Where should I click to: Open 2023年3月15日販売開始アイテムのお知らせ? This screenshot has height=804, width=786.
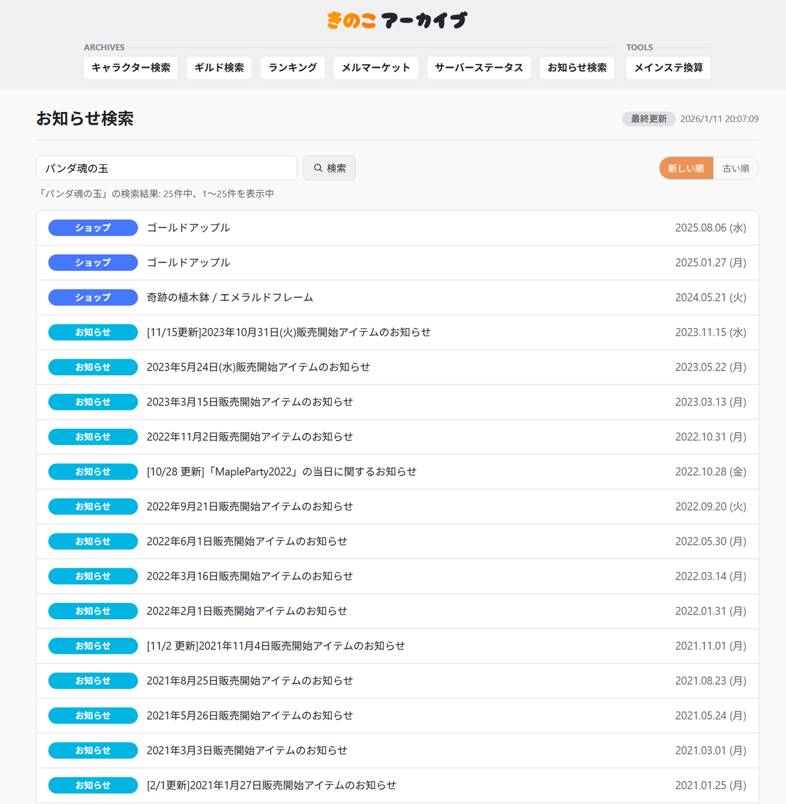coord(397,402)
